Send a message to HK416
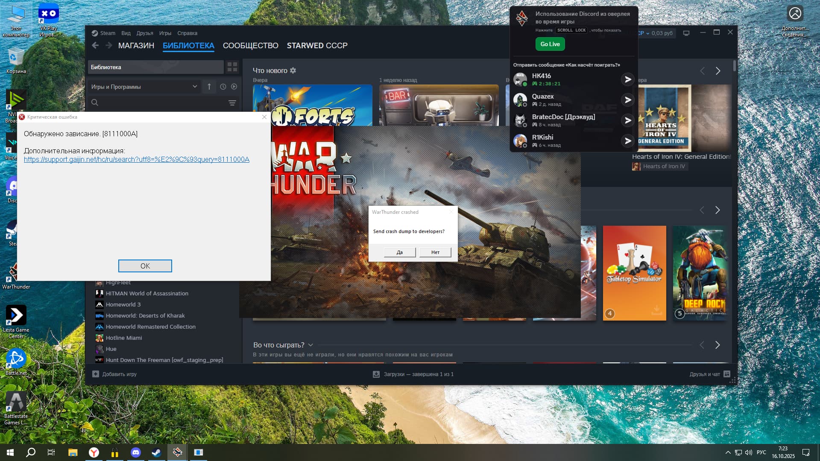 click(x=627, y=79)
